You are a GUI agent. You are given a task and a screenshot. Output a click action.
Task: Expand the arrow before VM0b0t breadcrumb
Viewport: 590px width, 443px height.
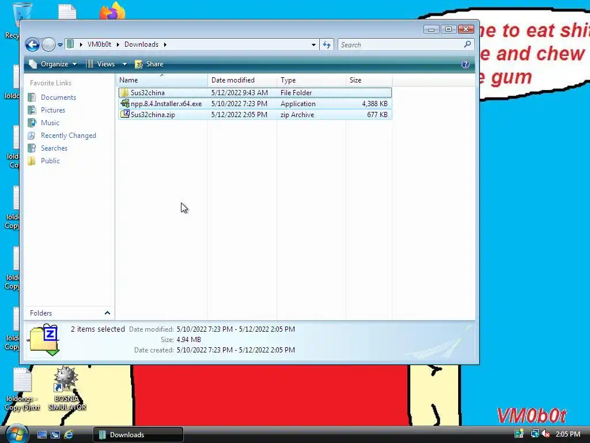[81, 44]
